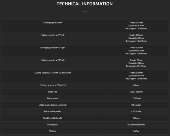Click the 360kg weight value
The height and width of the screenshot is (136, 170).
click(x=136, y=131)
